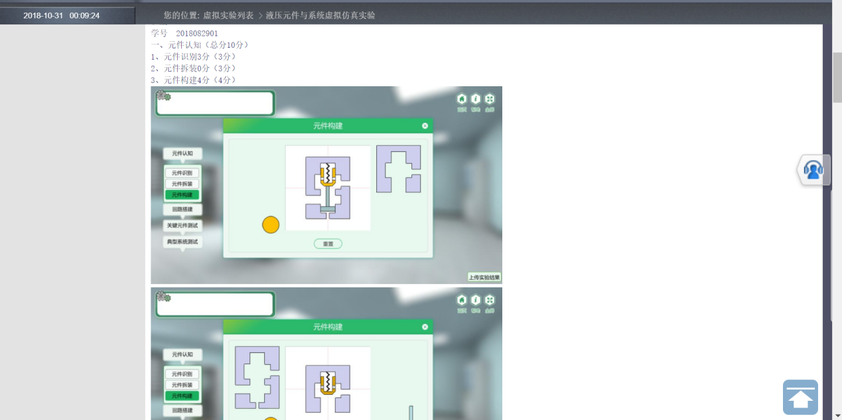Screen dimensions: 842x420
Task: Open the help icon in the upper screenshot
Action: pyautogui.click(x=476, y=99)
